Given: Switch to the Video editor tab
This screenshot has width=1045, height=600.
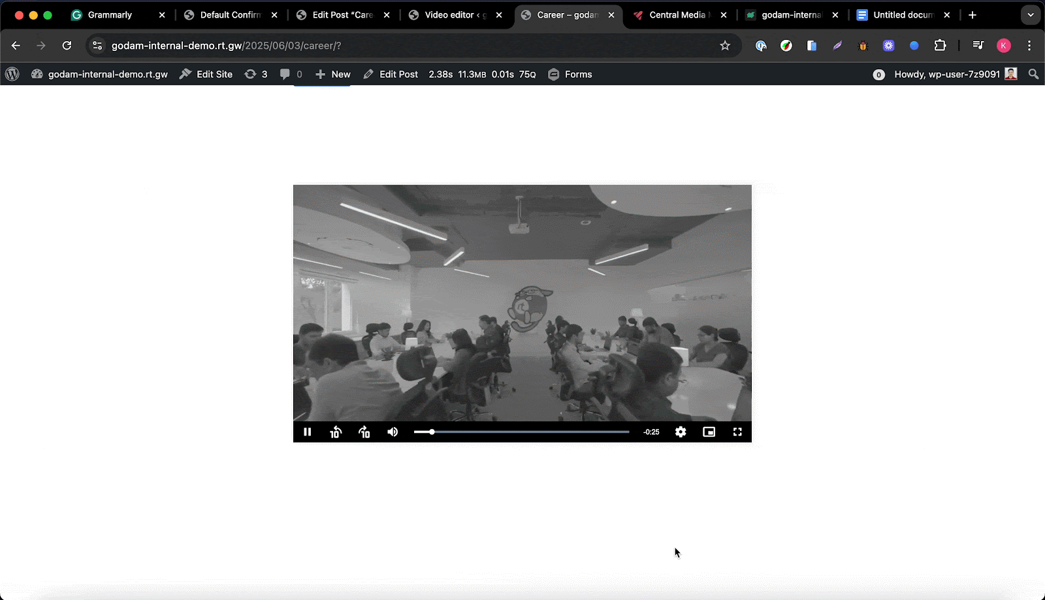Looking at the screenshot, I should [451, 14].
